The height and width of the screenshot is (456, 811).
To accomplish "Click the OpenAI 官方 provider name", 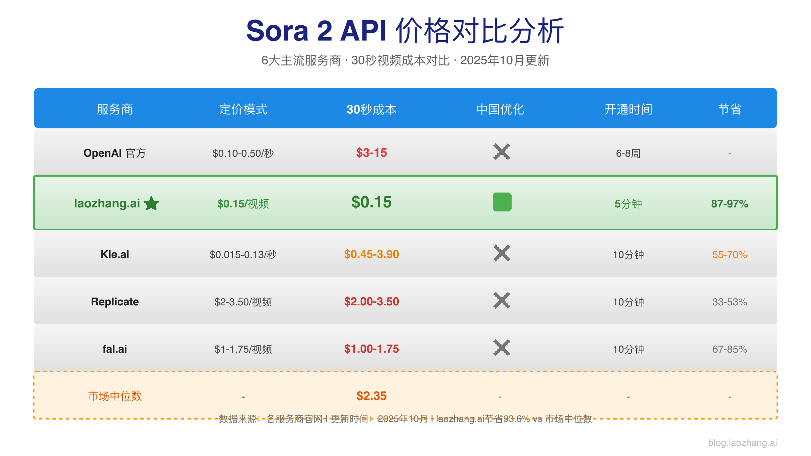I will pyautogui.click(x=115, y=153).
